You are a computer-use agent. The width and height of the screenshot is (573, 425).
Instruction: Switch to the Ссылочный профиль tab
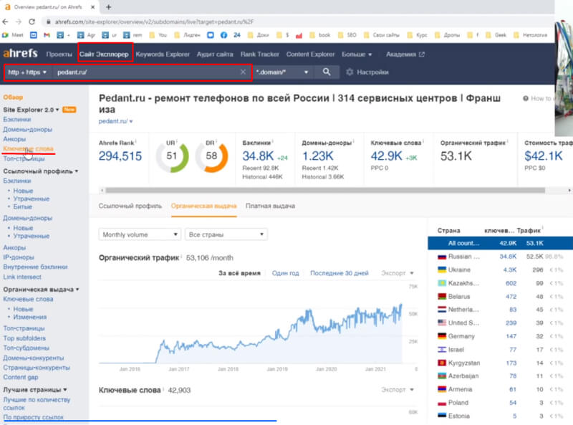130,206
